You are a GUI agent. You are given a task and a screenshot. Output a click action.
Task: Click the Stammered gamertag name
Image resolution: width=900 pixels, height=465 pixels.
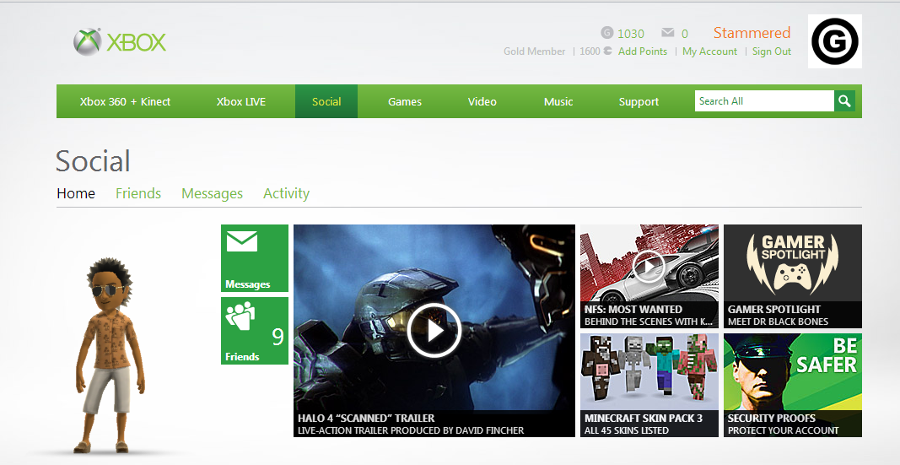pos(752,33)
